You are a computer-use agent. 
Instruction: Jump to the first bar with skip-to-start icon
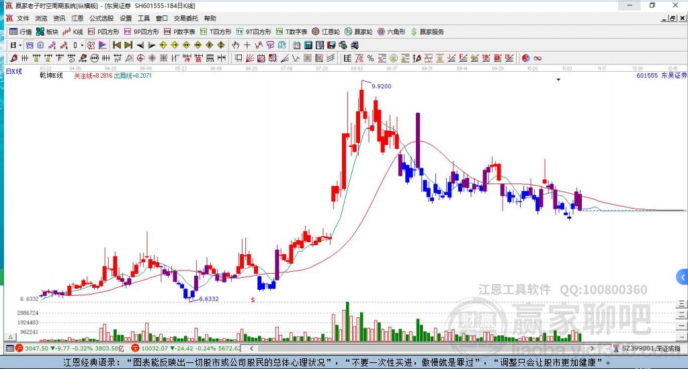click(117, 45)
